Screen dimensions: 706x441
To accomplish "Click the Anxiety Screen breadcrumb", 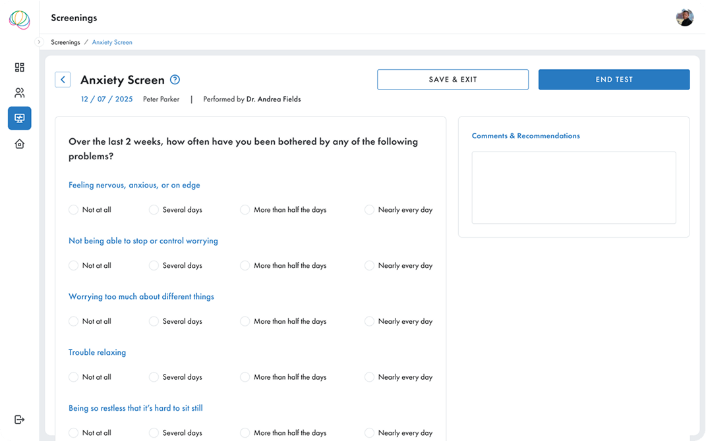I will (112, 42).
